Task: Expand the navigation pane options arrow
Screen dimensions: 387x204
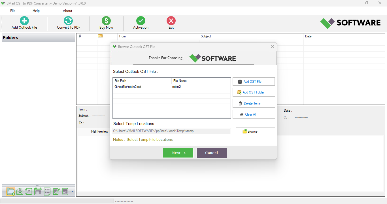Action: point(72,192)
